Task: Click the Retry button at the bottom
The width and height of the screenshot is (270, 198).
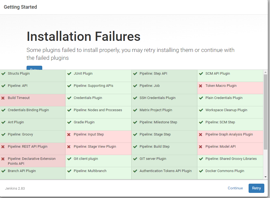Action: (x=256, y=188)
